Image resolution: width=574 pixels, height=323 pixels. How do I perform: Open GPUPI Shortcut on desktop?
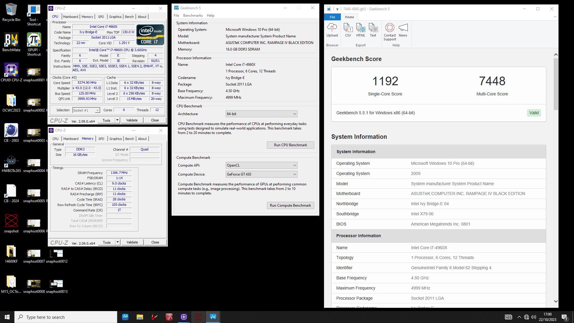(34, 45)
